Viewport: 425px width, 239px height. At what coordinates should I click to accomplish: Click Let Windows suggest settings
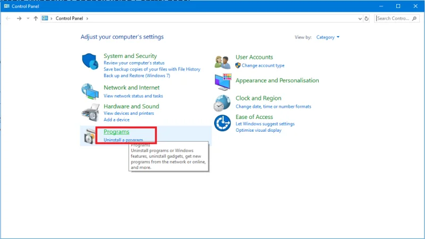[x=265, y=124]
